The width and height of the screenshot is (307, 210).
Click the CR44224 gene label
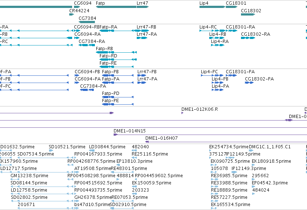[x=79, y=10]
